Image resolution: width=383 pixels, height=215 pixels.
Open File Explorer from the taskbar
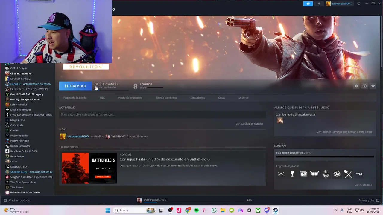[x=223, y=210]
